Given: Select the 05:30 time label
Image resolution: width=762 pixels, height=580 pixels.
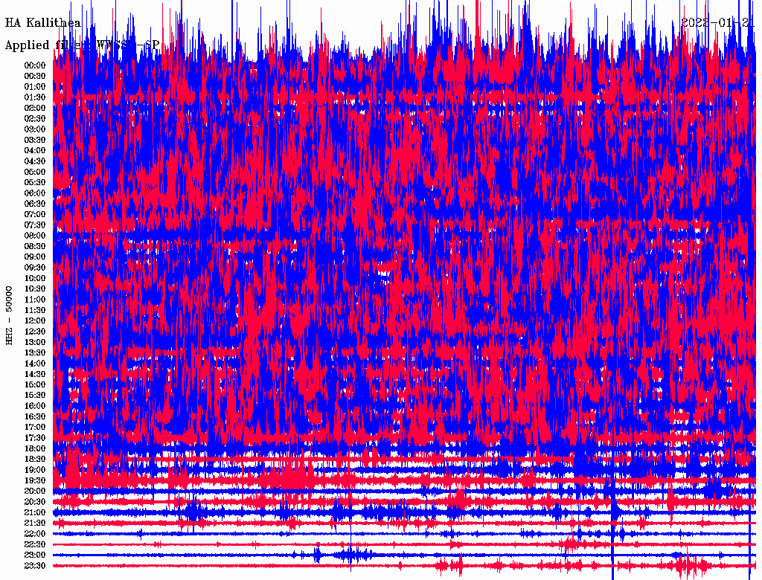Looking at the screenshot, I should [35, 182].
